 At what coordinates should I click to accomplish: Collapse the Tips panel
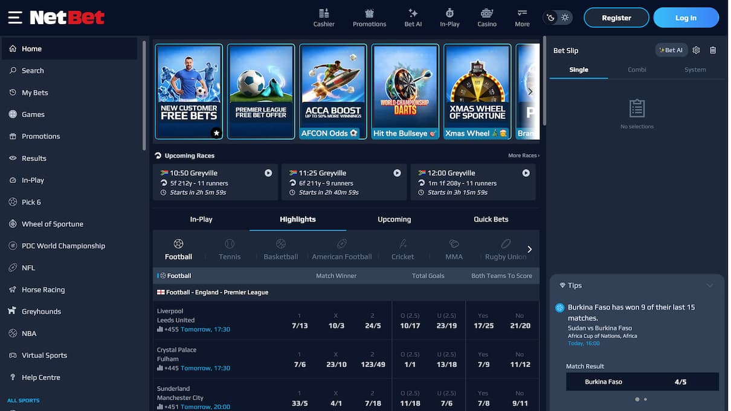click(709, 285)
